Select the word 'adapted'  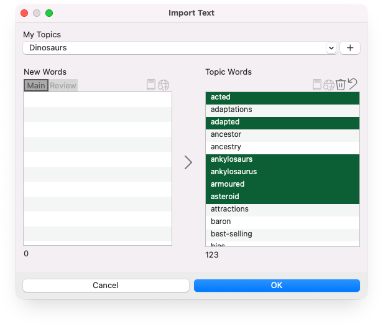(x=282, y=122)
